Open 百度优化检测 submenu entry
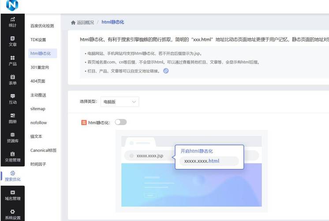 42,26
